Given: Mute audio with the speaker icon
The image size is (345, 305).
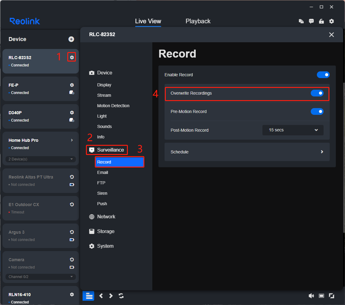Looking at the screenshot, I should click(311, 296).
